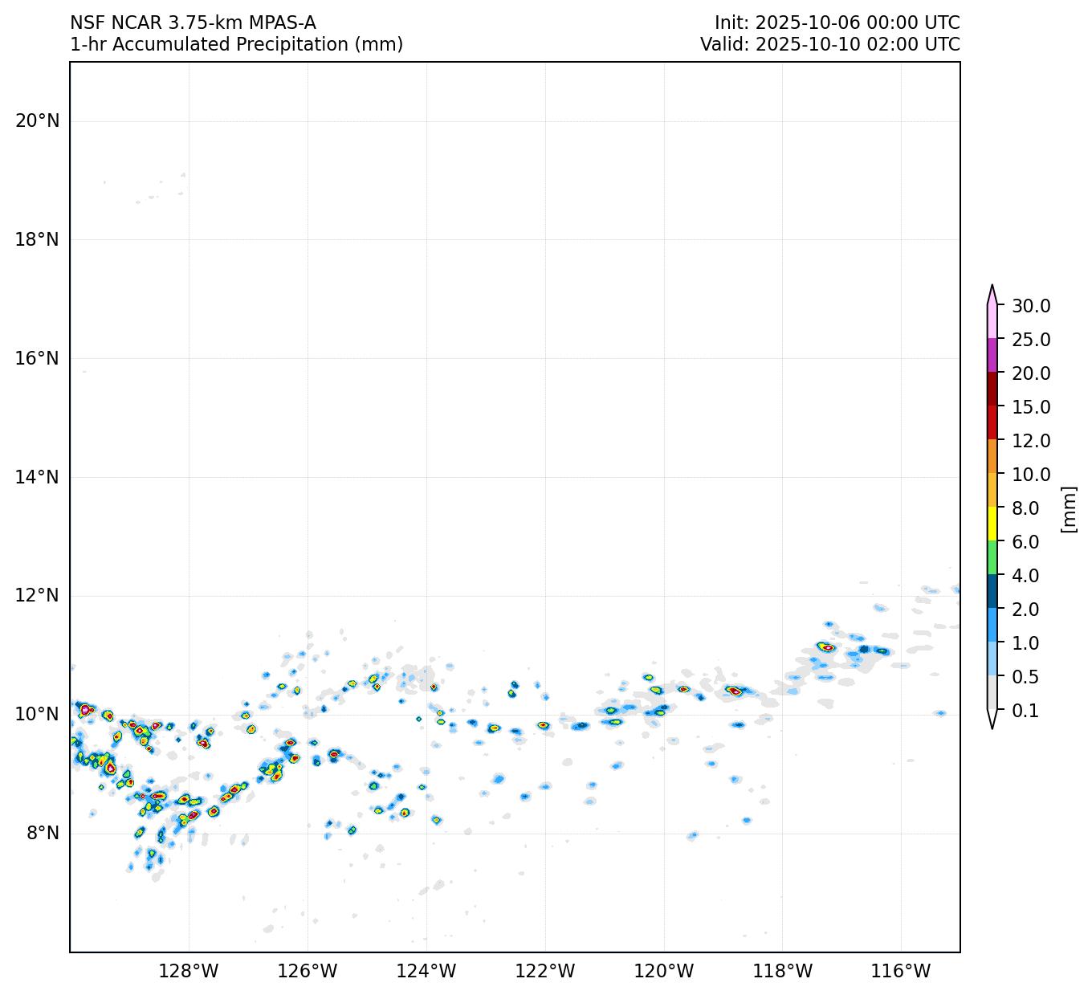Screen dimensions: 1092x995
Task: Click the 122°W longitude axis label
Action: [x=545, y=972]
